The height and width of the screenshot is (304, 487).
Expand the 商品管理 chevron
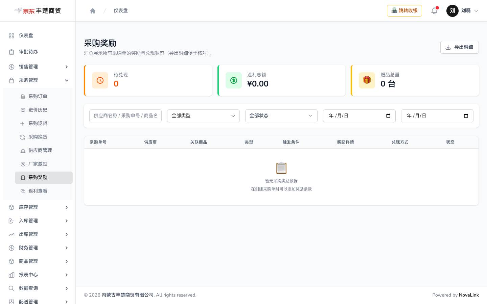pyautogui.click(x=67, y=261)
